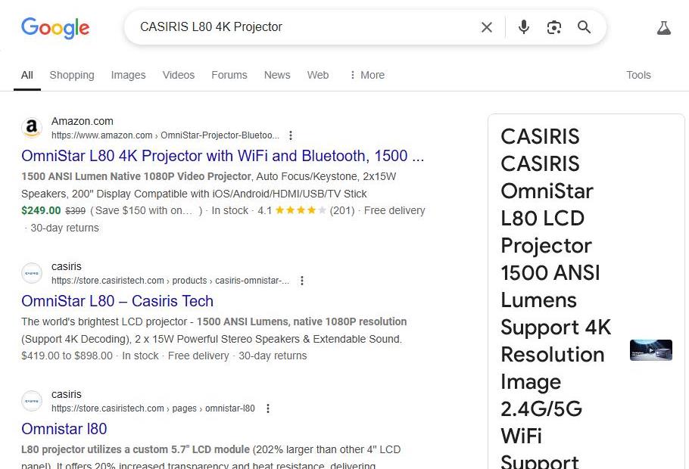Click the (201) review count
This screenshot has width=689, height=469.
pyautogui.click(x=342, y=210)
